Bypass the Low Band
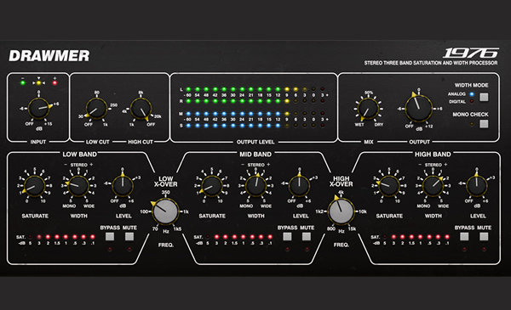Screen dimensions: 511x310 point(110,237)
